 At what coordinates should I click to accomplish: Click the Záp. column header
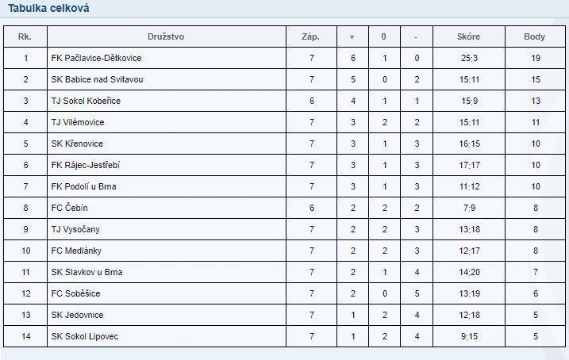point(310,36)
